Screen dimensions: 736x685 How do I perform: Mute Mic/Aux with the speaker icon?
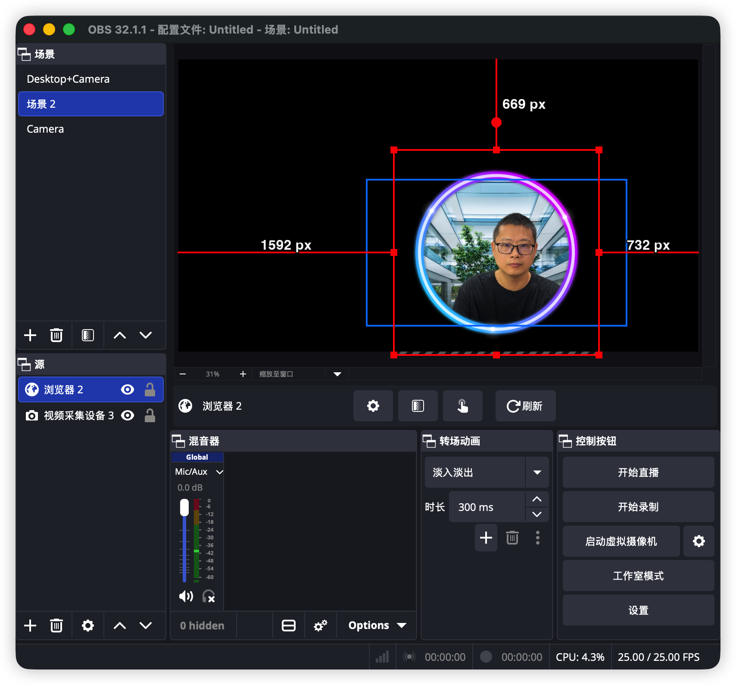pos(186,596)
